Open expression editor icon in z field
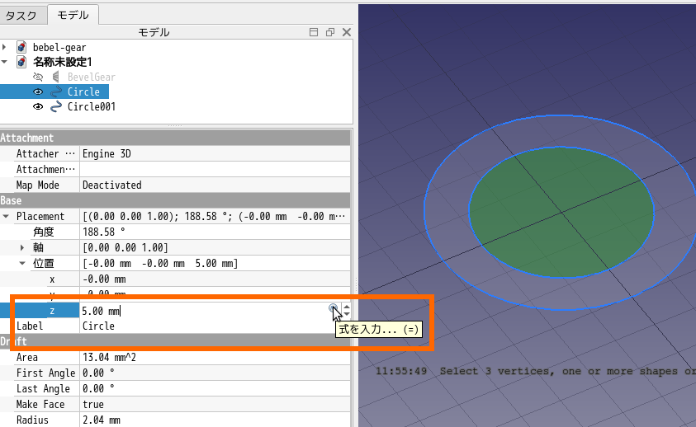Screen dimensions: 696x427 click(333, 308)
